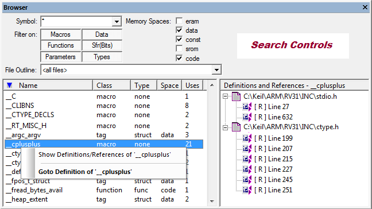Sort by the Type column header
This screenshot has height=209, width=372.
click(x=144, y=86)
